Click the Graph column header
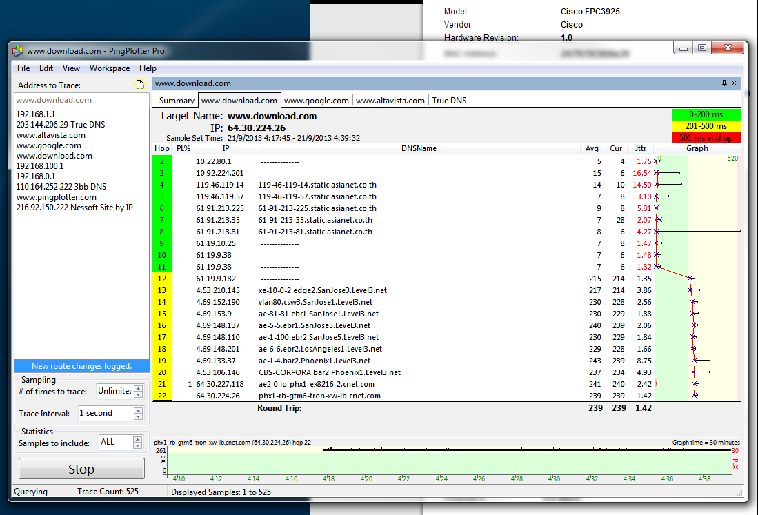Viewport: 758px width, 515px height. 697,148
